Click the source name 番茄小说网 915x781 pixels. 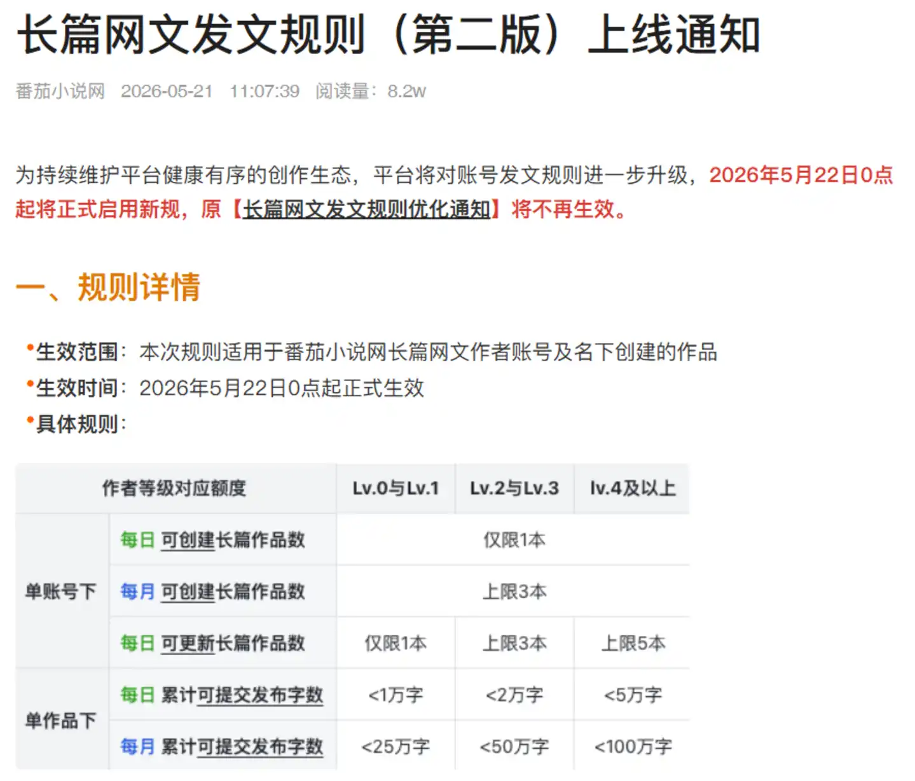tap(60, 91)
